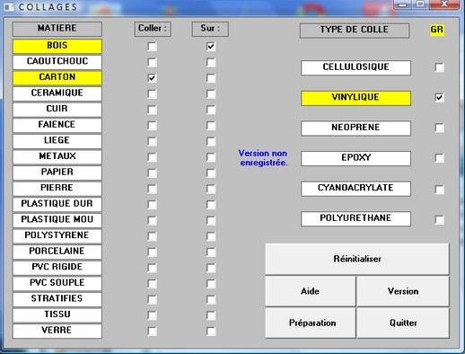
Task: Click the TYPE DE COLLE header
Action: [x=355, y=31]
